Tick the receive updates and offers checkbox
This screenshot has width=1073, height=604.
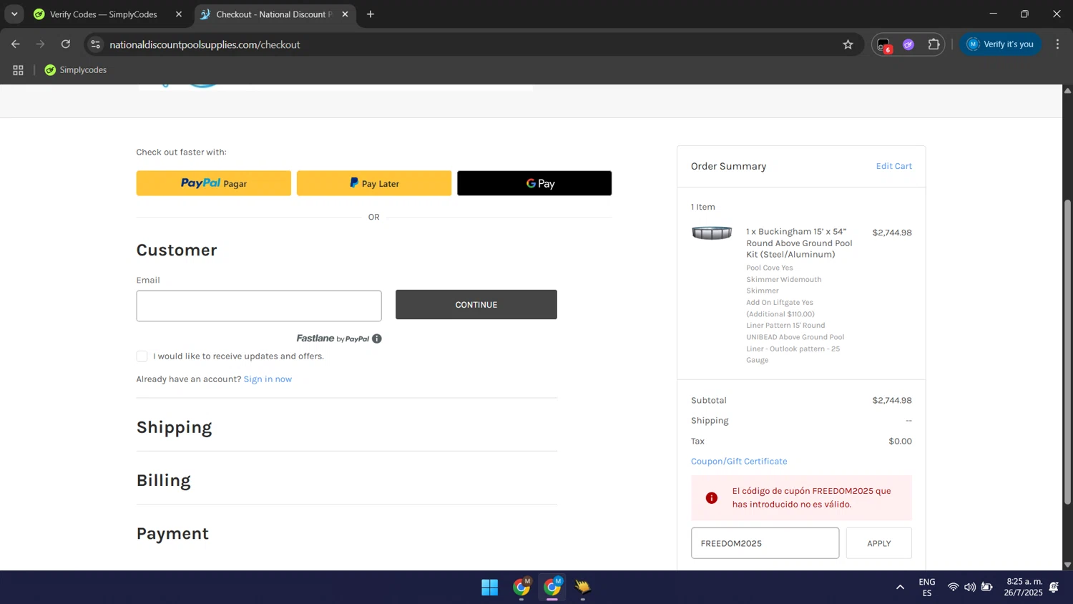pyautogui.click(x=142, y=356)
